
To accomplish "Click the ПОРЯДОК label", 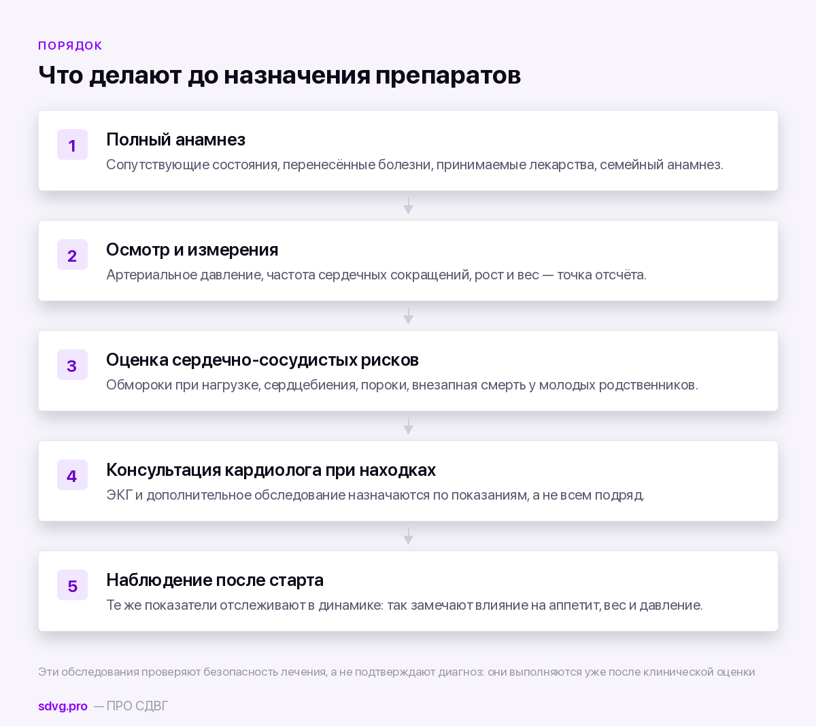I will tap(70, 46).
